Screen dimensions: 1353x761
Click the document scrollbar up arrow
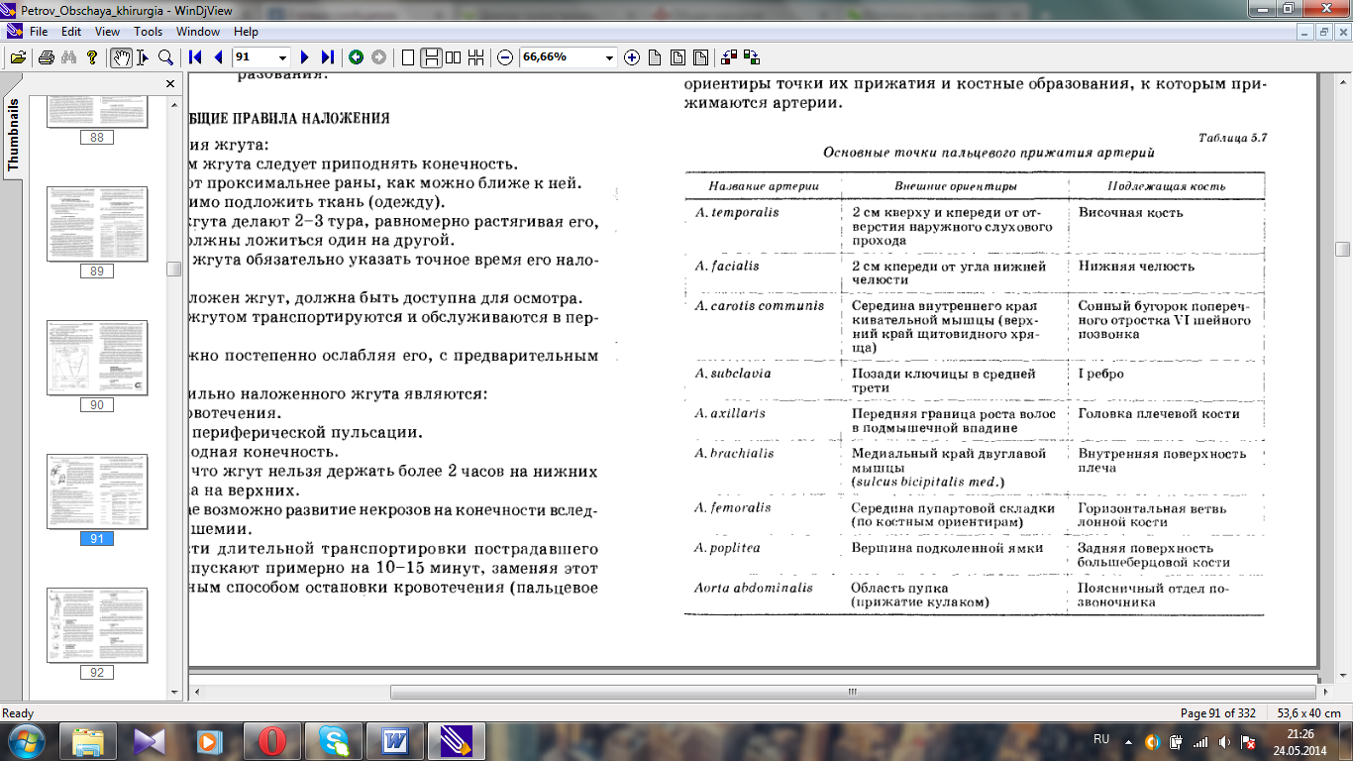point(1342,84)
